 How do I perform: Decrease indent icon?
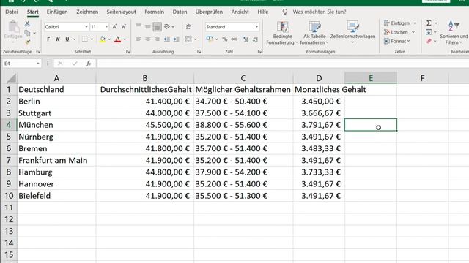coord(167,39)
